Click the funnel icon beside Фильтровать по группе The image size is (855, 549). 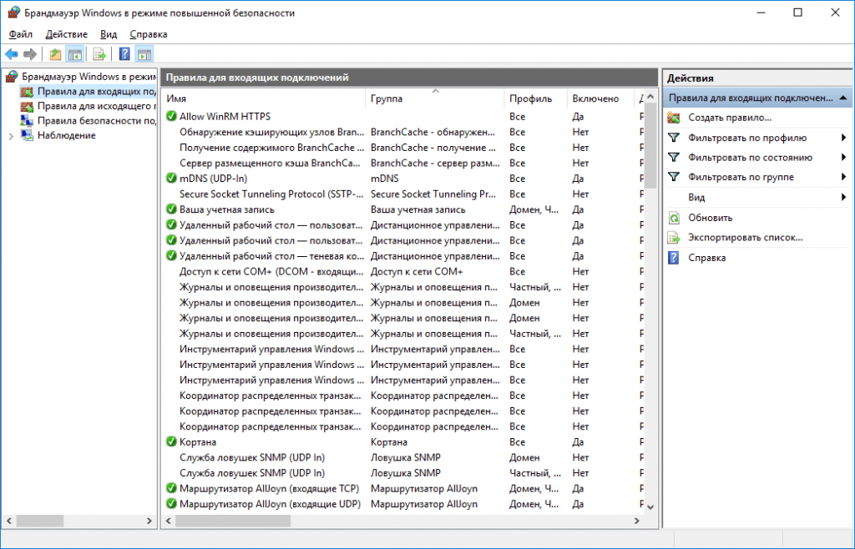[x=674, y=178]
